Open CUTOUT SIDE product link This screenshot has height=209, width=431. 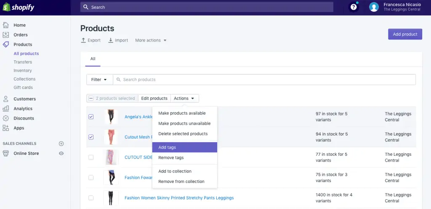138,157
